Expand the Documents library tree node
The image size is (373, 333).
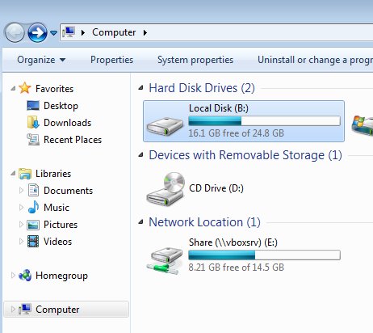pyautogui.click(x=21, y=191)
